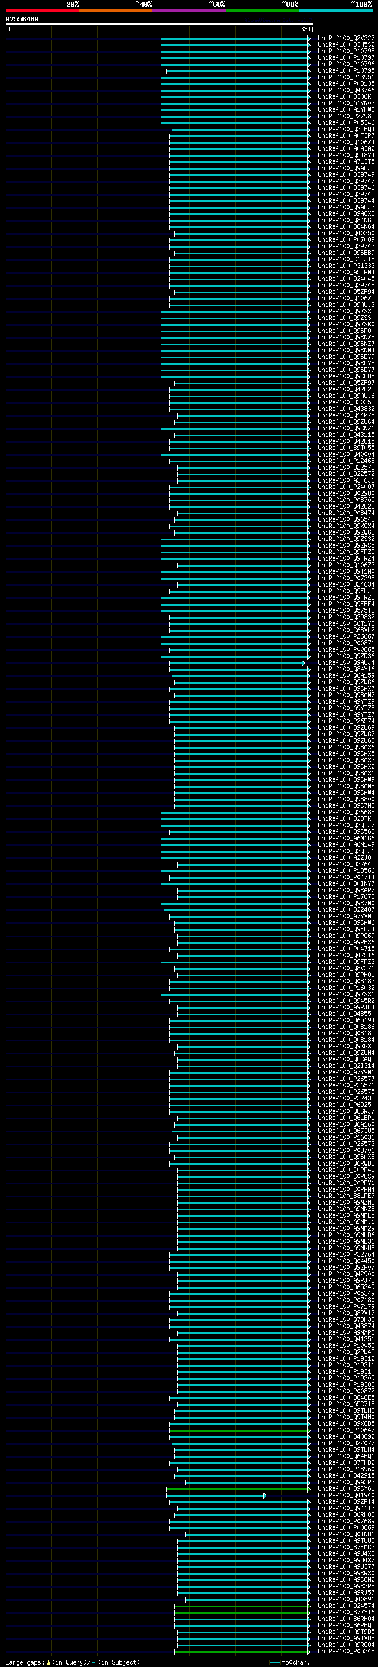Click the red ~20% legend color bar
The height and width of the screenshot is (1667, 378).
[x=42, y=11]
